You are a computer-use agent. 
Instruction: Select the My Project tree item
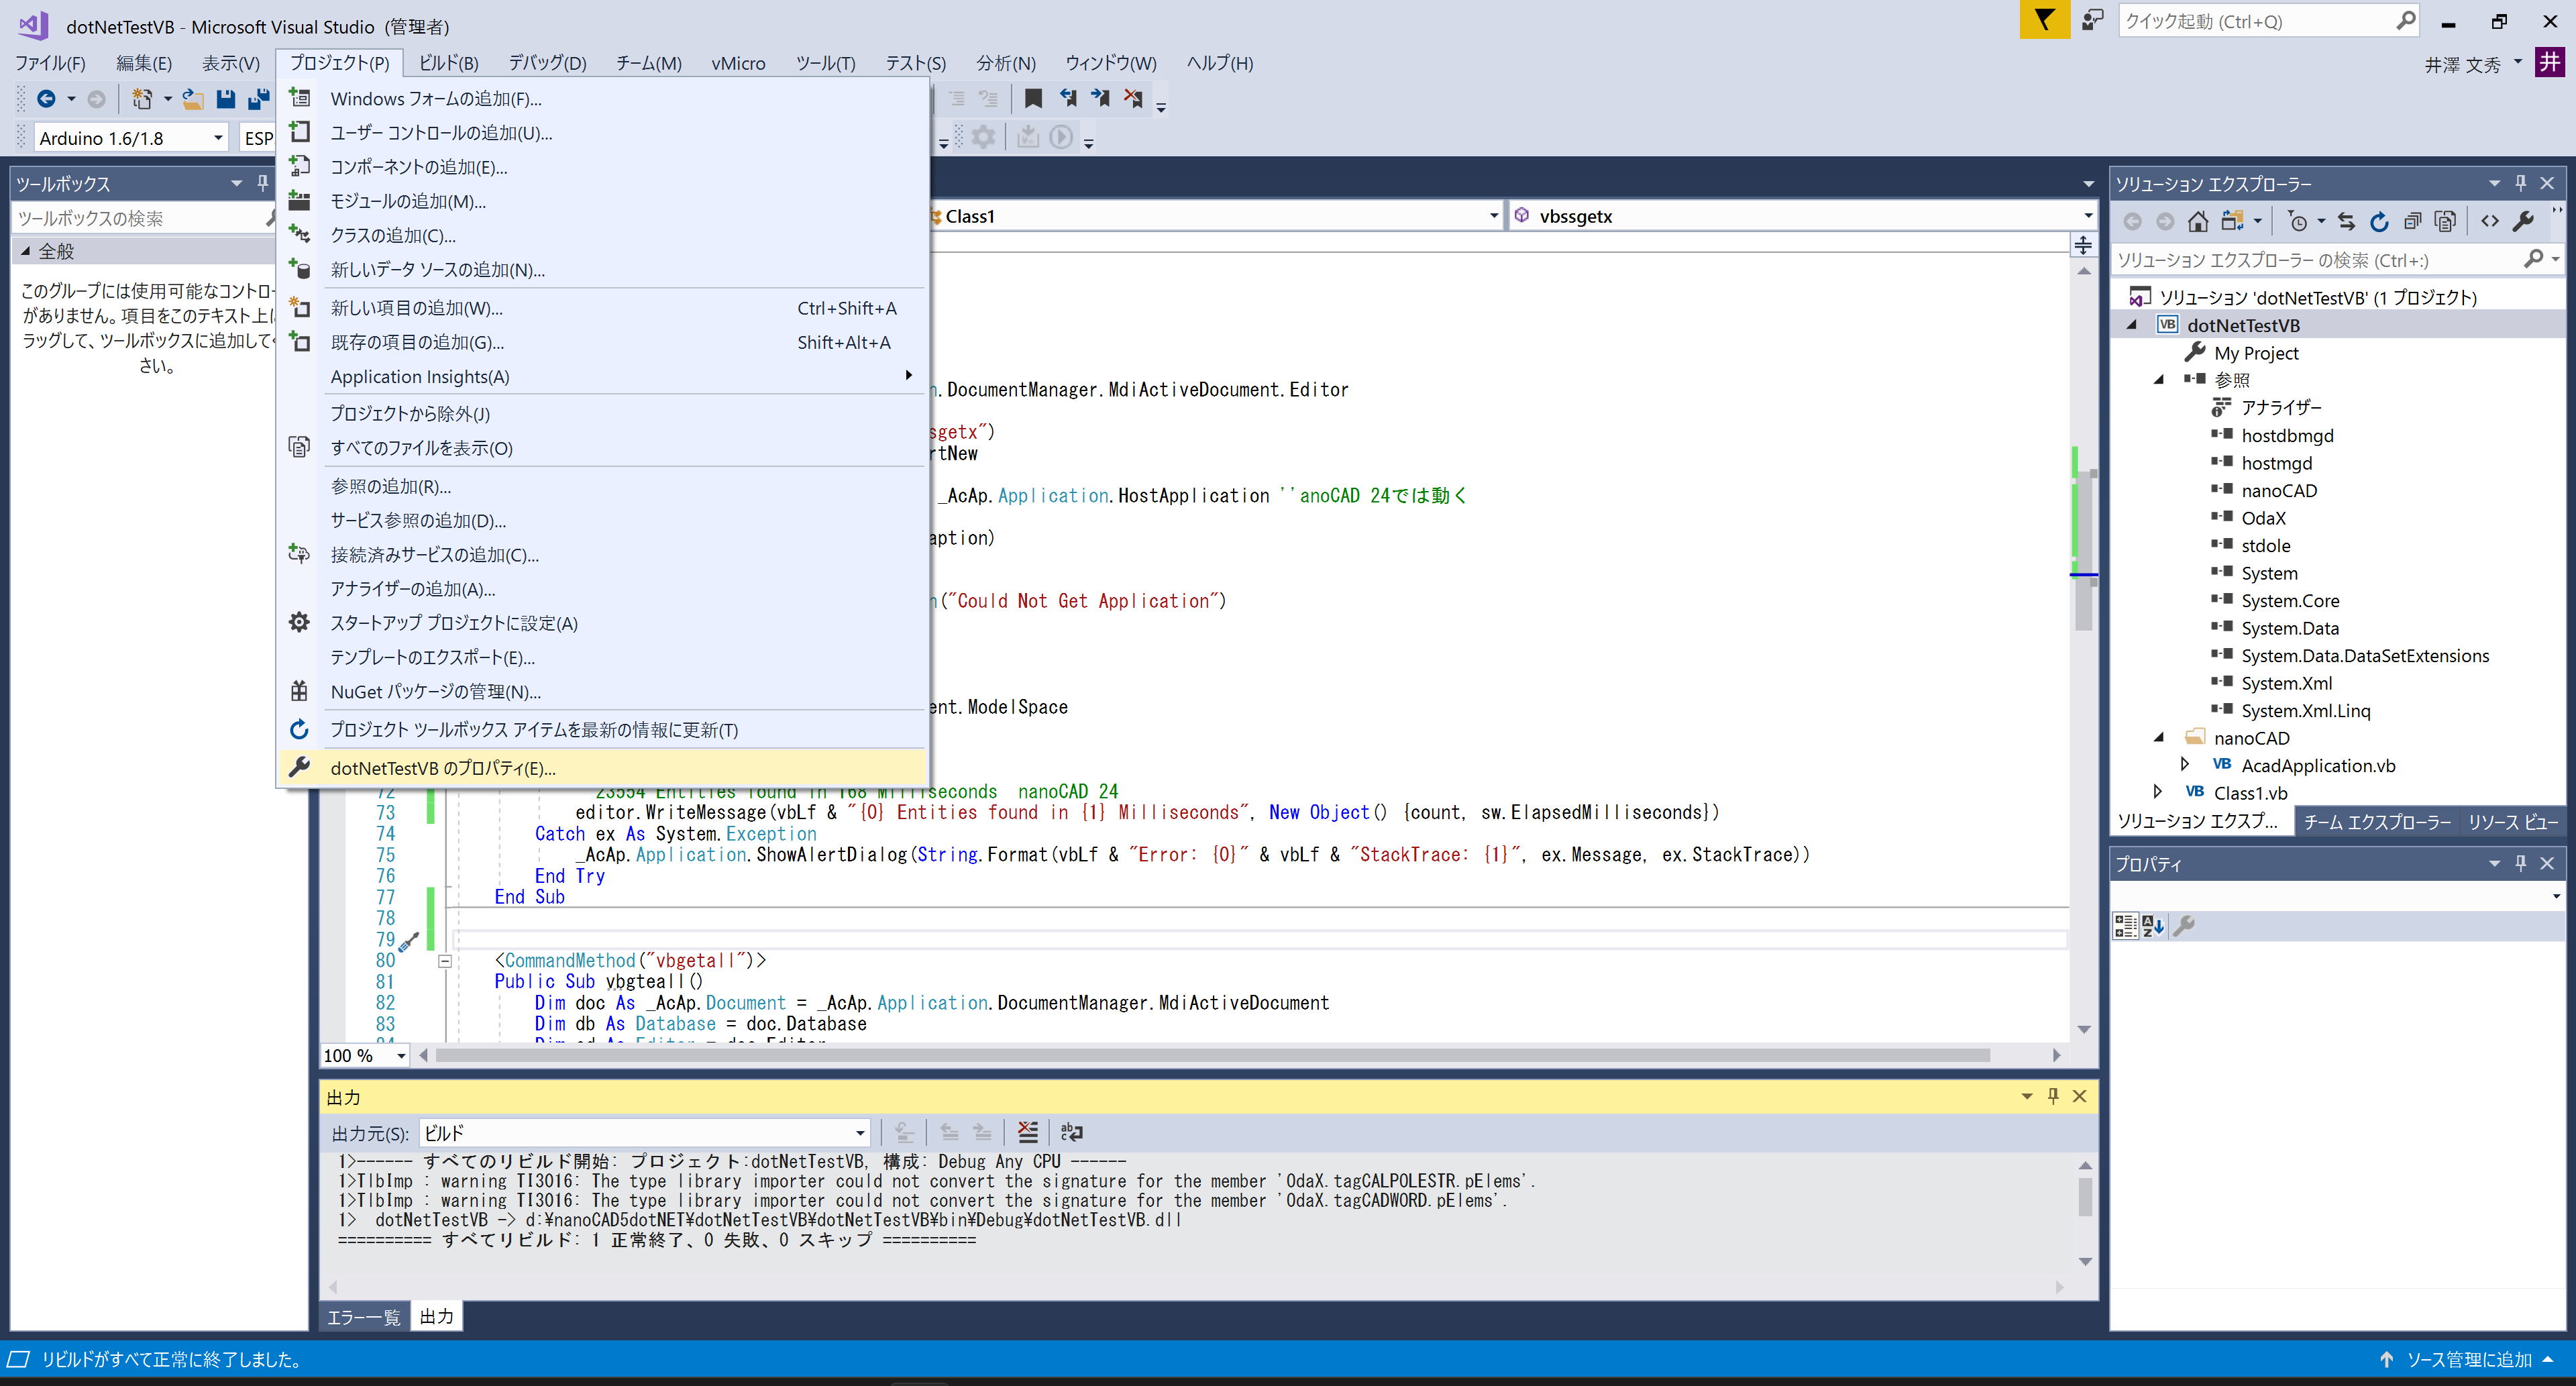(2255, 353)
